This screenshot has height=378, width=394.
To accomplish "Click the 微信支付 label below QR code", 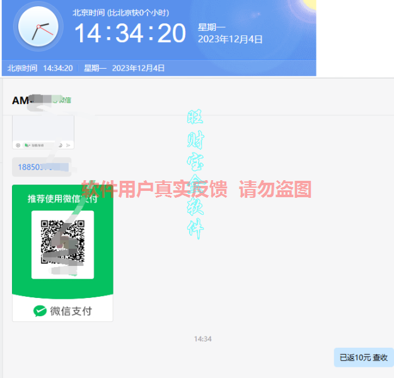I will click(x=71, y=311).
